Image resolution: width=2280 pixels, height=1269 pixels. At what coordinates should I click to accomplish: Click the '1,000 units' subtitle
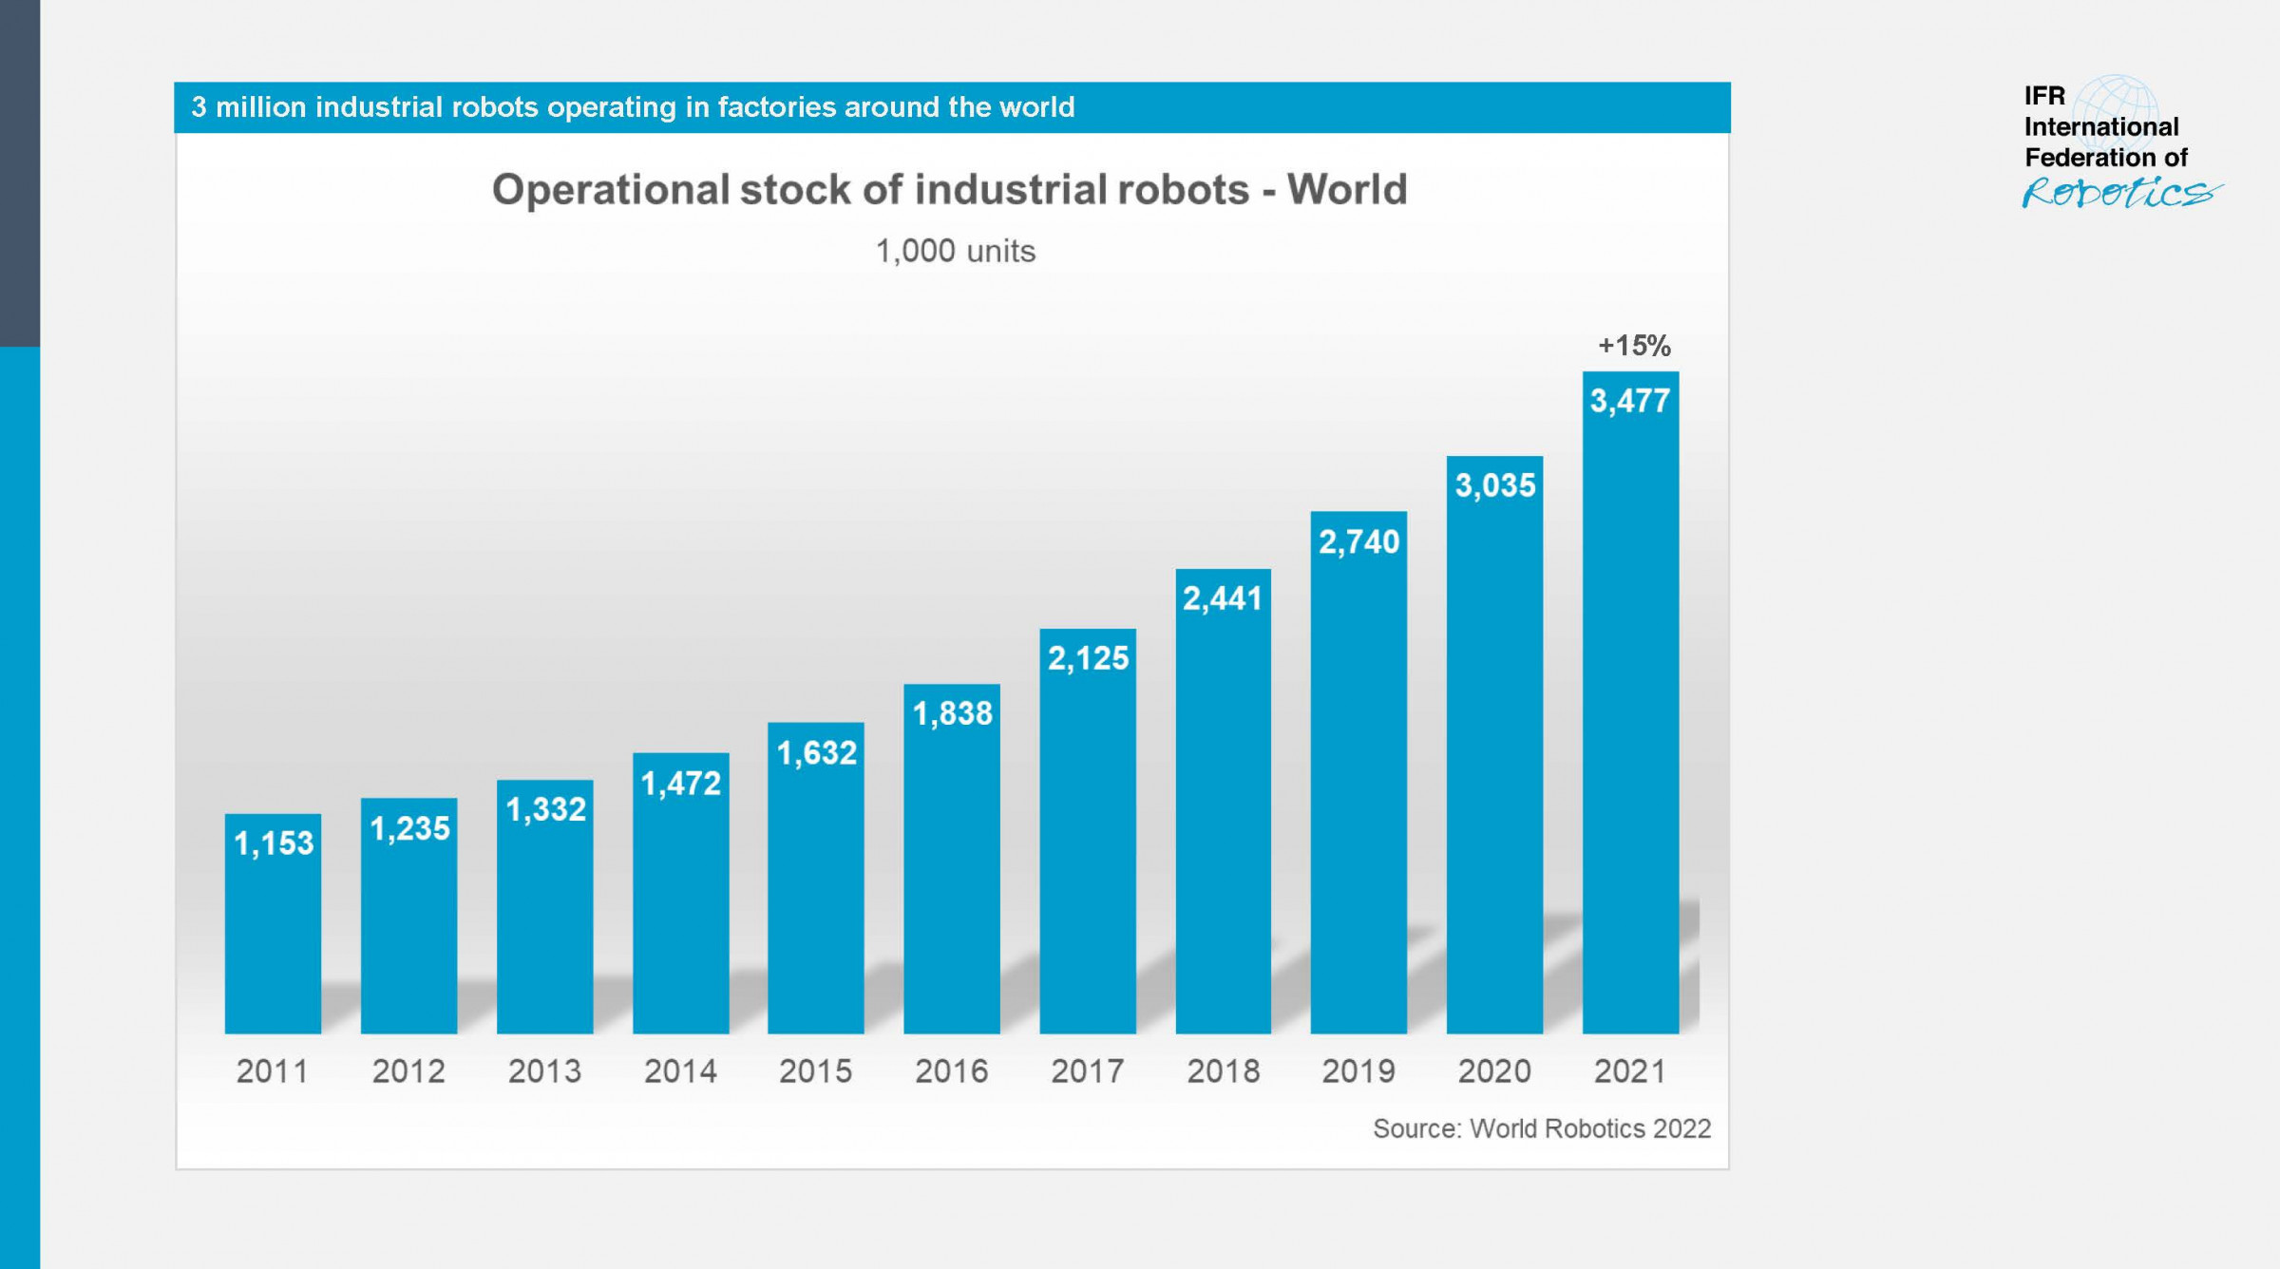pyautogui.click(x=955, y=252)
